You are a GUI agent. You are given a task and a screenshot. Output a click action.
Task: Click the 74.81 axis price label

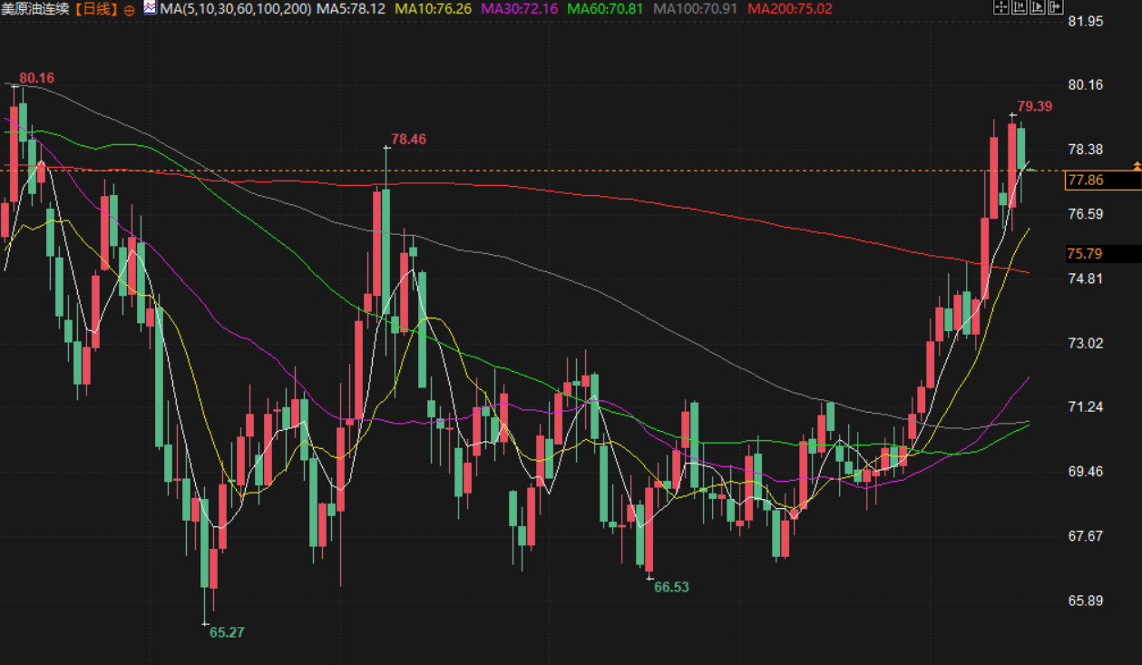pyautogui.click(x=1086, y=279)
